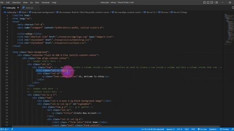
Task: Change indentation via Spaces: 4
Action: click(x=170, y=130)
